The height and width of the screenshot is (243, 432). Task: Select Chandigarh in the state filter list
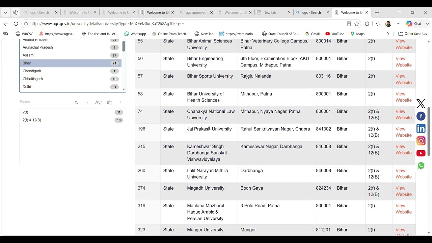[x=71, y=71]
